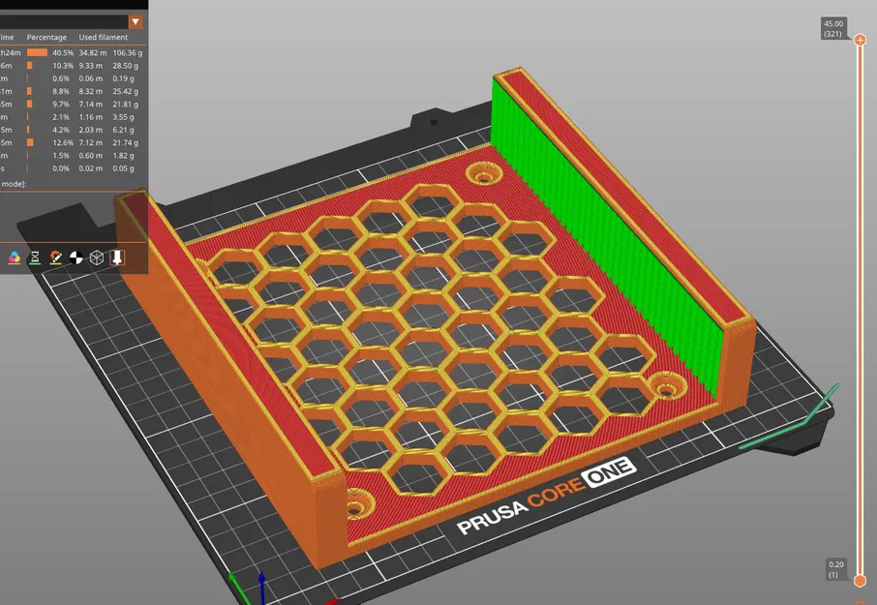Click the 10.3% percentage value

coord(63,66)
